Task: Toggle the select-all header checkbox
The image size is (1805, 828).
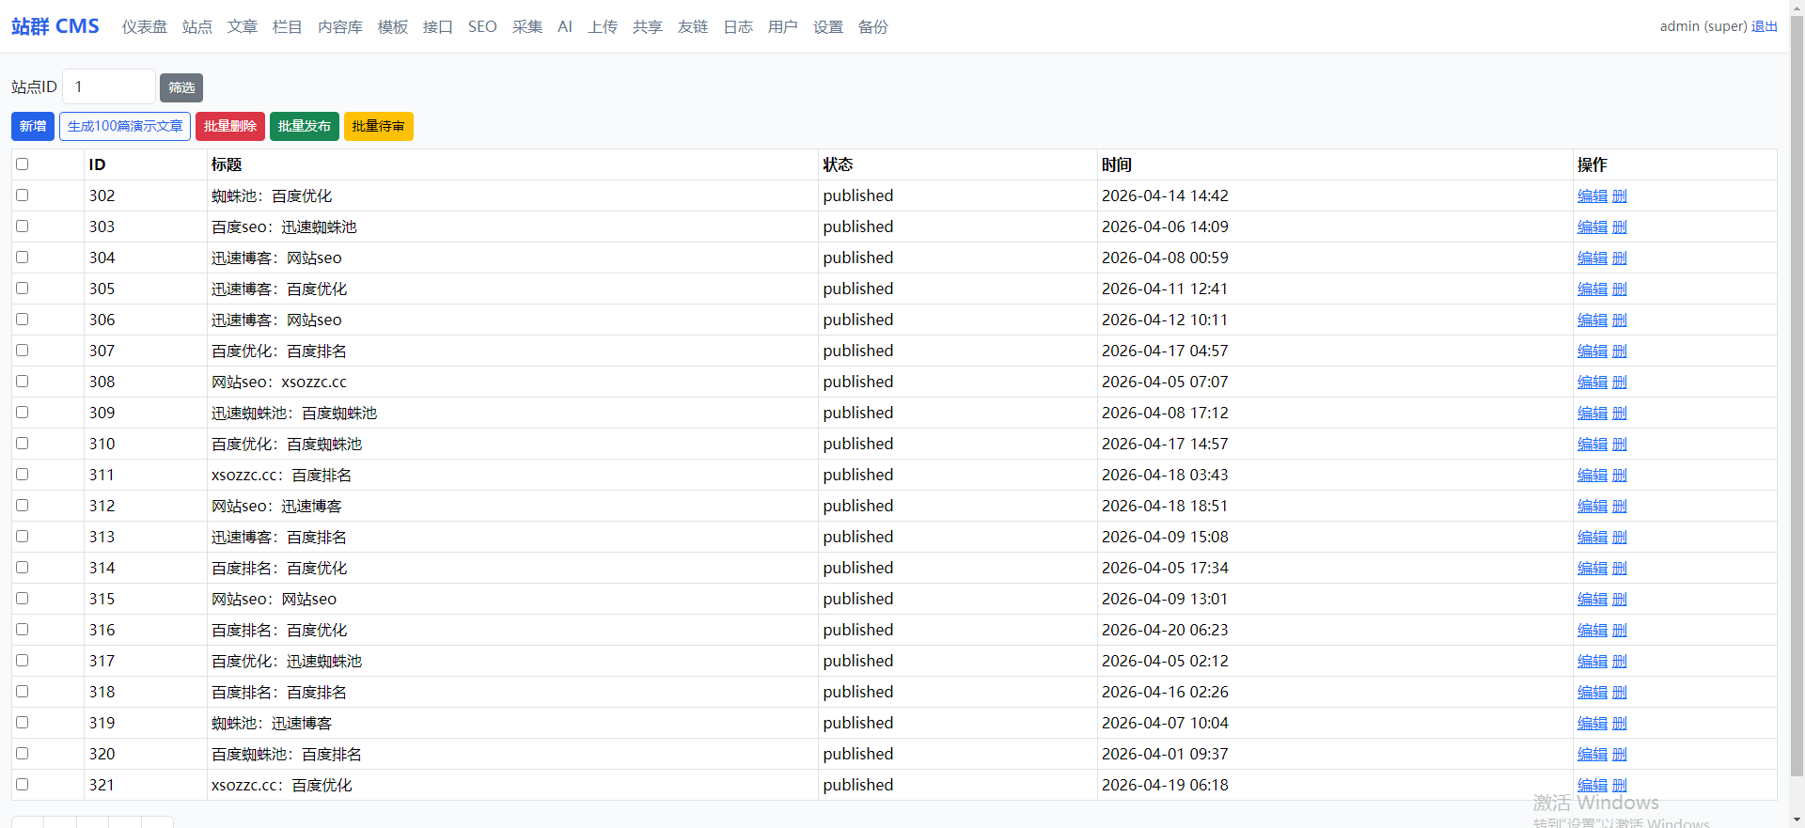Action: [x=23, y=164]
